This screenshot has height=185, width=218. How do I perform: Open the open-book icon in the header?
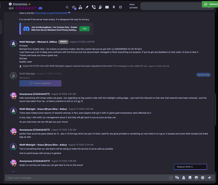click(107, 7)
